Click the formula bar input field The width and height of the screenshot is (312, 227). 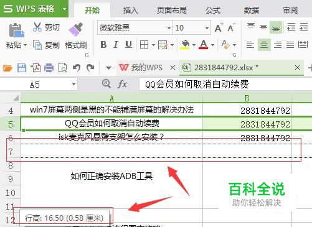pyautogui.click(x=225, y=84)
